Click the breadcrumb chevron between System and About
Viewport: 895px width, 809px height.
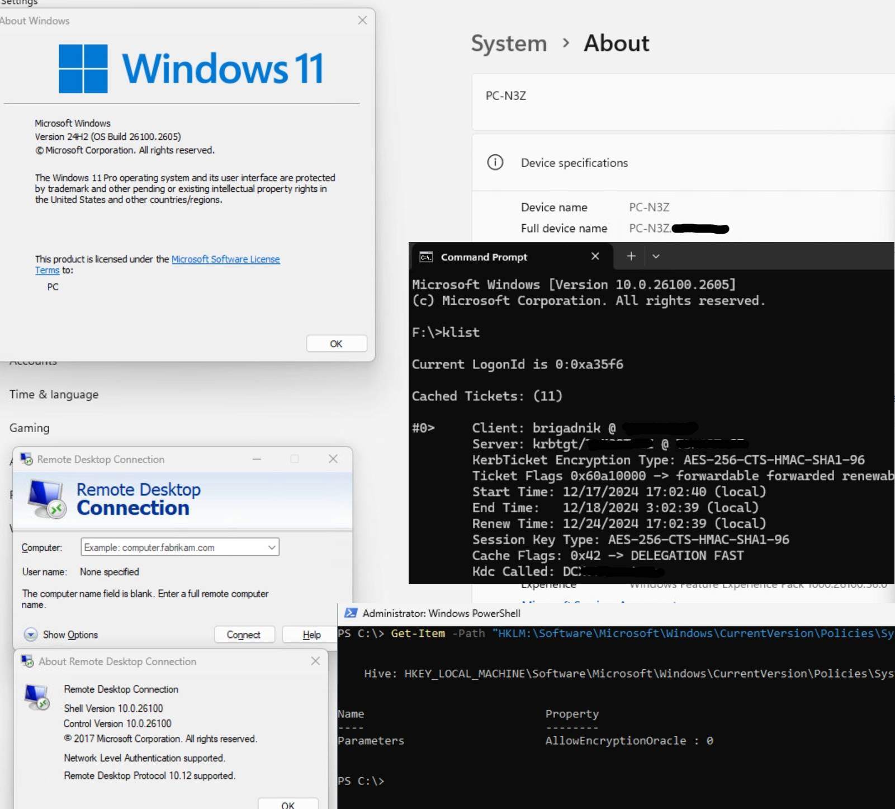(x=566, y=42)
